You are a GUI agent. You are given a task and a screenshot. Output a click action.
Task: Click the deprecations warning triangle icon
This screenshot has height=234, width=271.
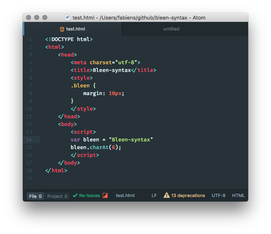[166, 195]
